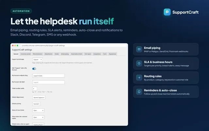Click the SupportCraft logo icon
Viewport: 209px width, 131px height.
point(167,12)
